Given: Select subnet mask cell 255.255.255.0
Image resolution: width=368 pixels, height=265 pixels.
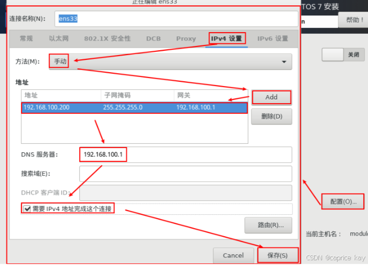Looking at the screenshot, I should click(122, 107).
